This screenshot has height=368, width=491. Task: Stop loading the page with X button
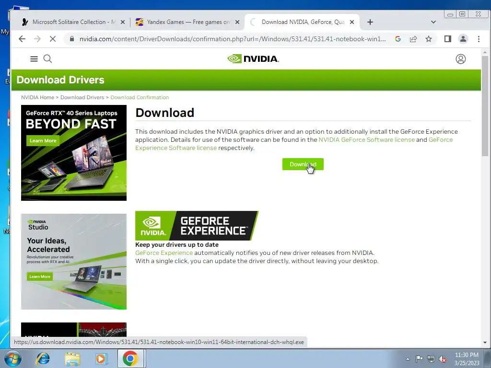tap(53, 39)
